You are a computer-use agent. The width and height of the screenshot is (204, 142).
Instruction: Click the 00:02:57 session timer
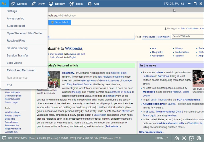pos(162,138)
